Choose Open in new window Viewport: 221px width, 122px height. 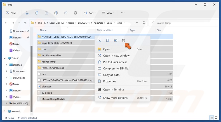[122, 56]
